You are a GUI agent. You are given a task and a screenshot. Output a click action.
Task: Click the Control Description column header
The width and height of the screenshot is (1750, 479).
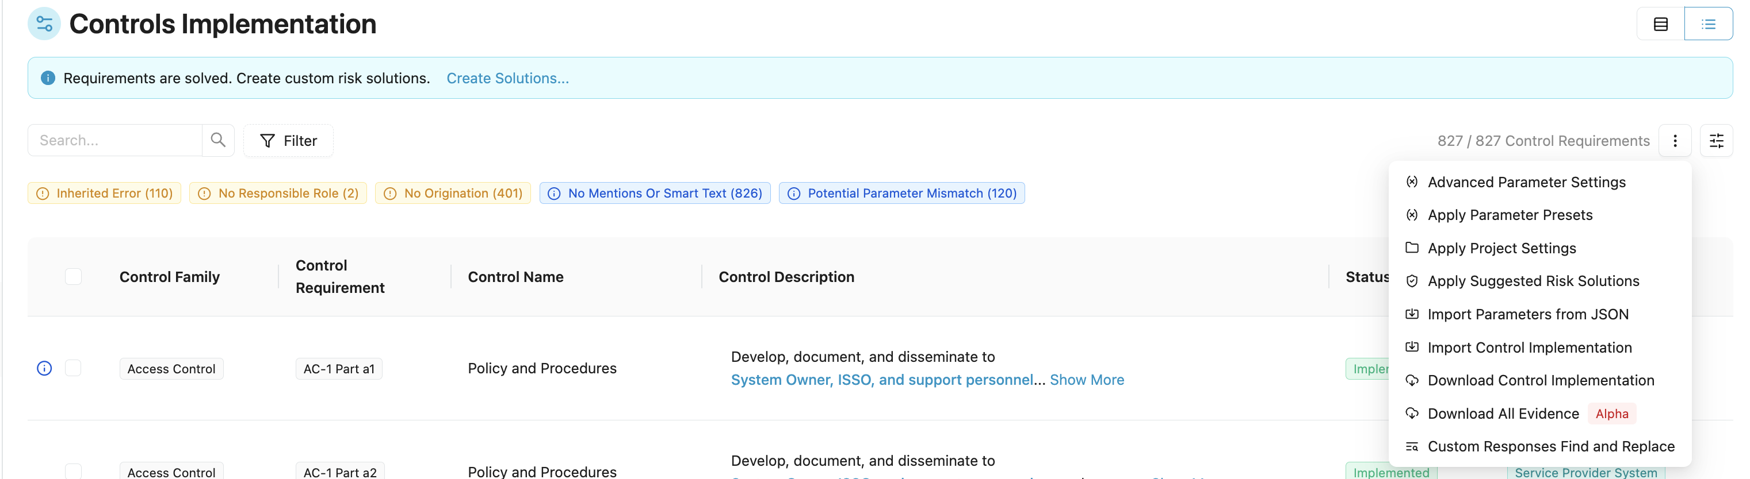[786, 277]
